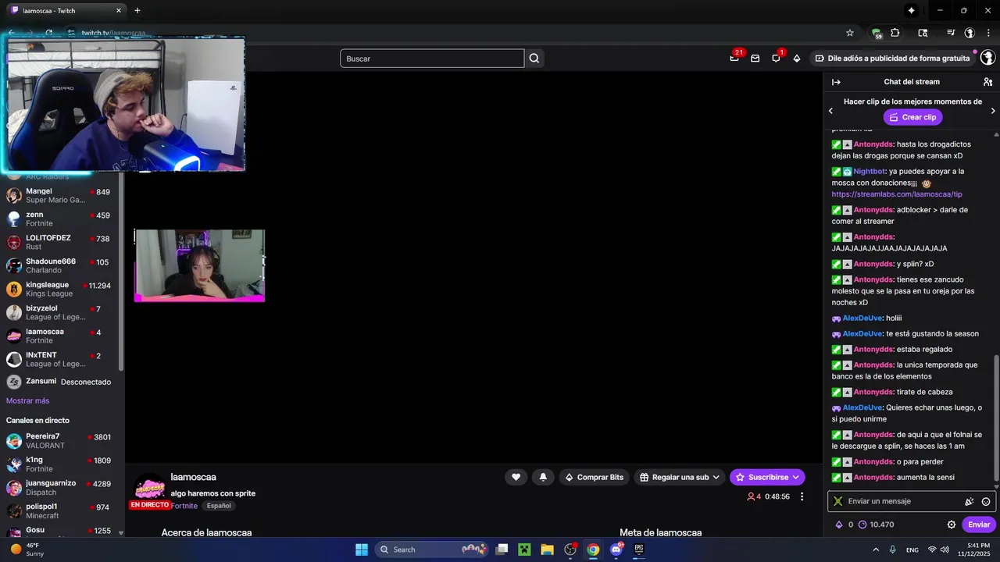Click Dile adiós a publicidad de forma gratuita

click(x=892, y=59)
